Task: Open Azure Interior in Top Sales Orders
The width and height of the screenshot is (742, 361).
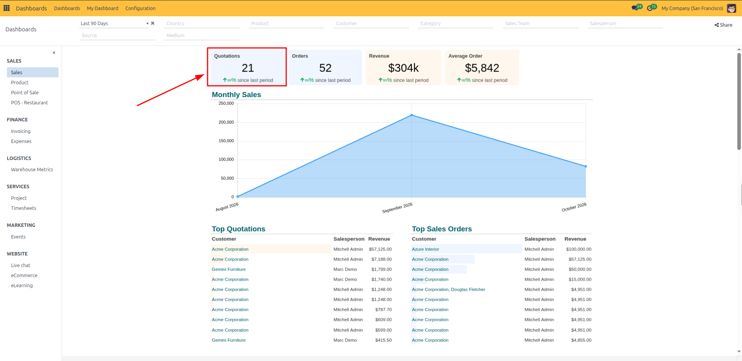Action: [x=425, y=249]
